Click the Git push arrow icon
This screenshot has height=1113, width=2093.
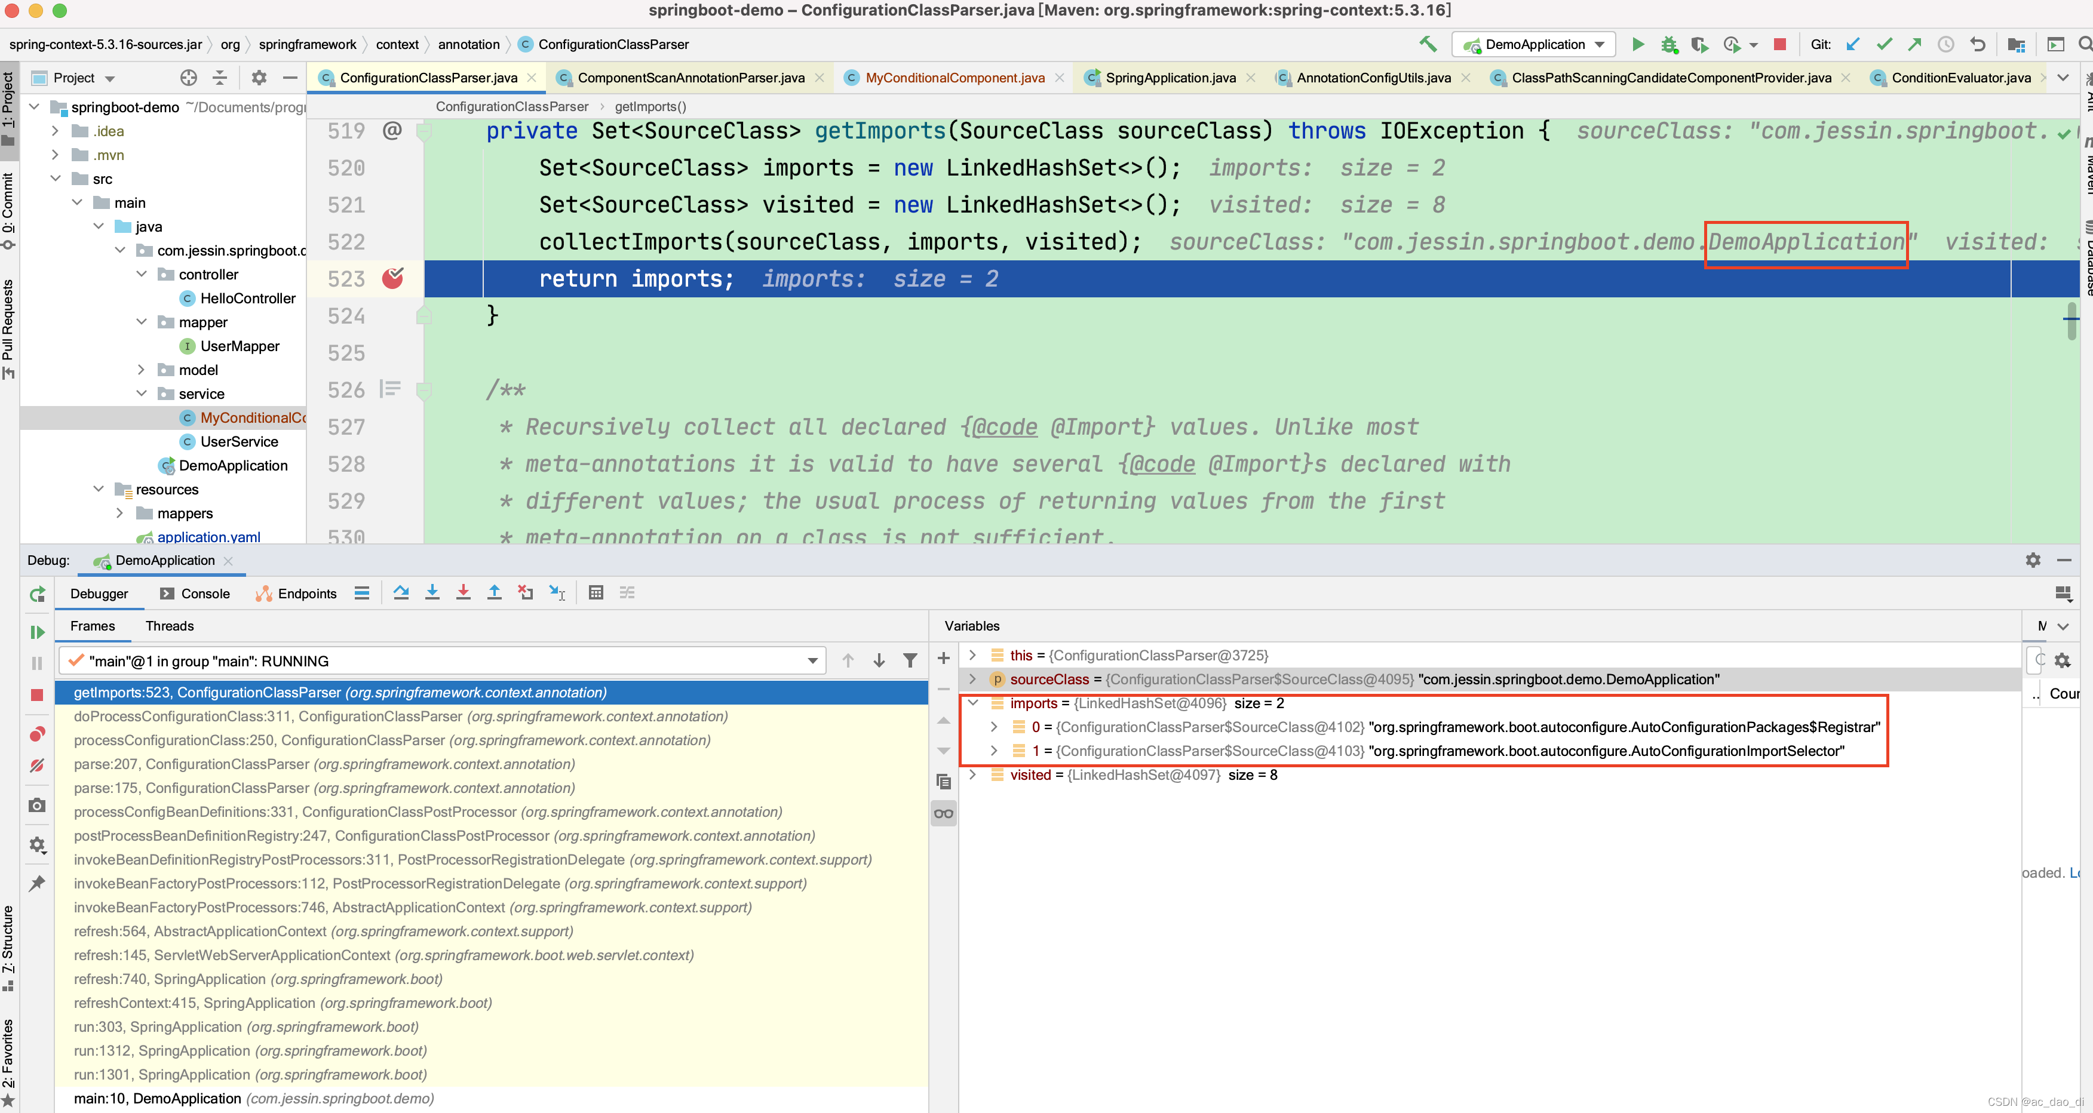click(1915, 44)
